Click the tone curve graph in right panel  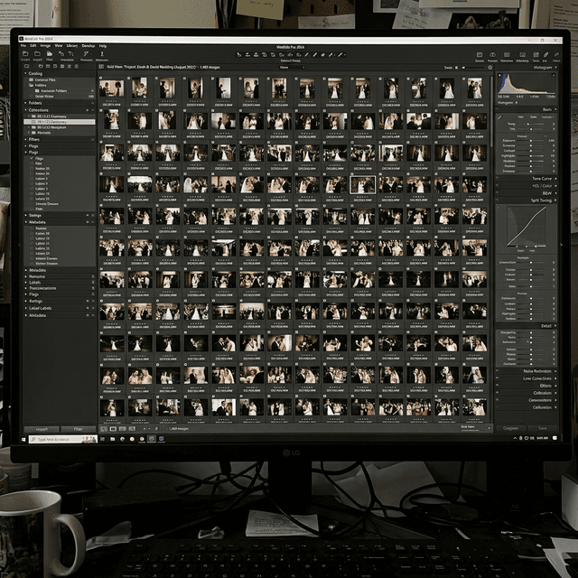click(x=527, y=227)
